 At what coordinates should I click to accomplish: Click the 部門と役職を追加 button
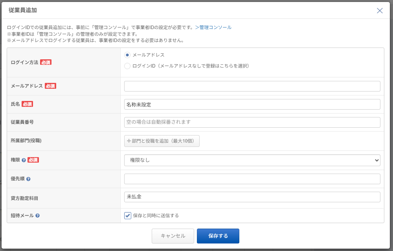[162, 141]
